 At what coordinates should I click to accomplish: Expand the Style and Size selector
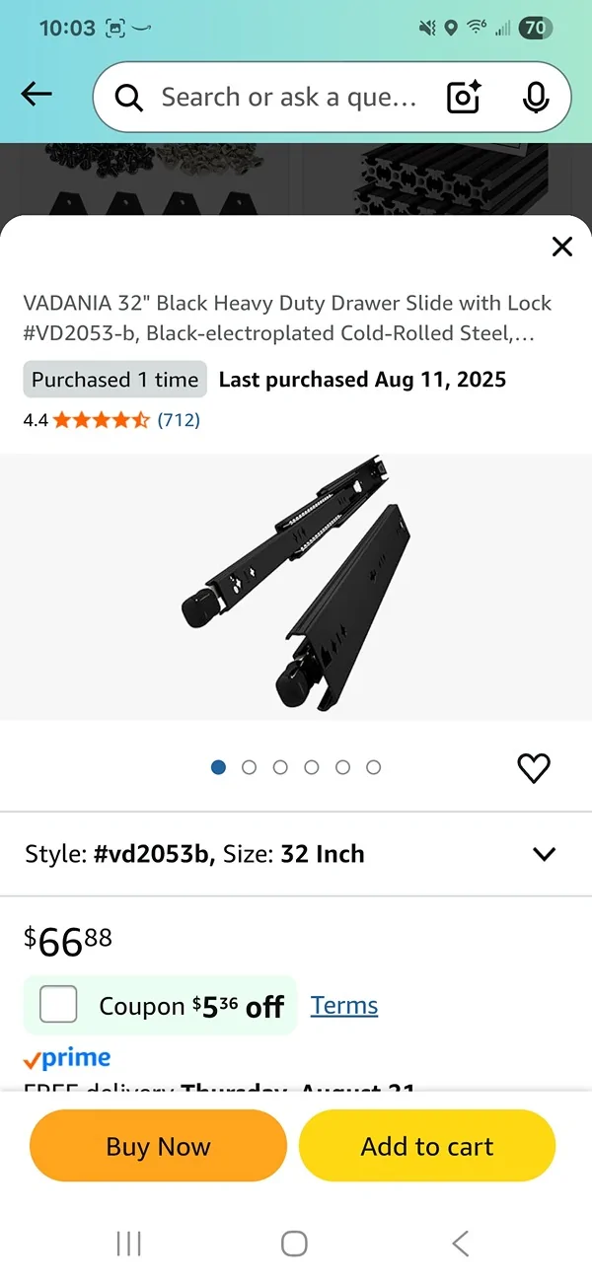544,854
